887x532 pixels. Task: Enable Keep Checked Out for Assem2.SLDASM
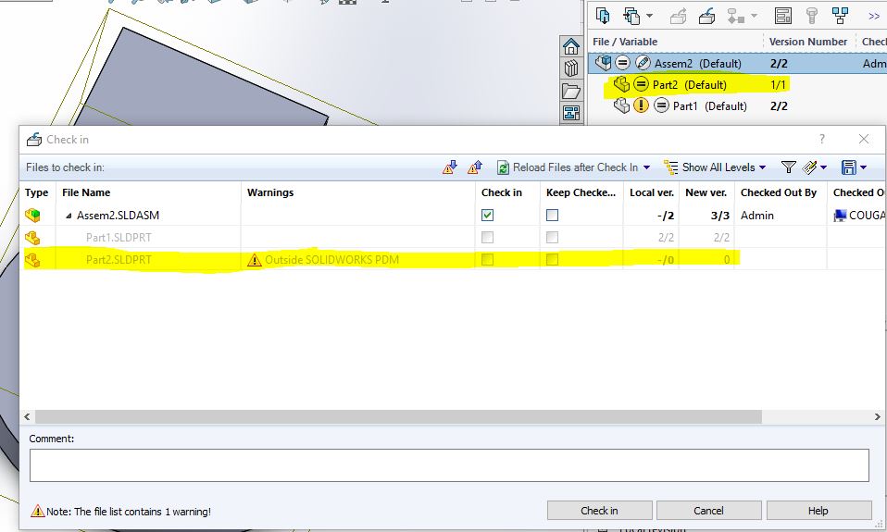click(552, 215)
